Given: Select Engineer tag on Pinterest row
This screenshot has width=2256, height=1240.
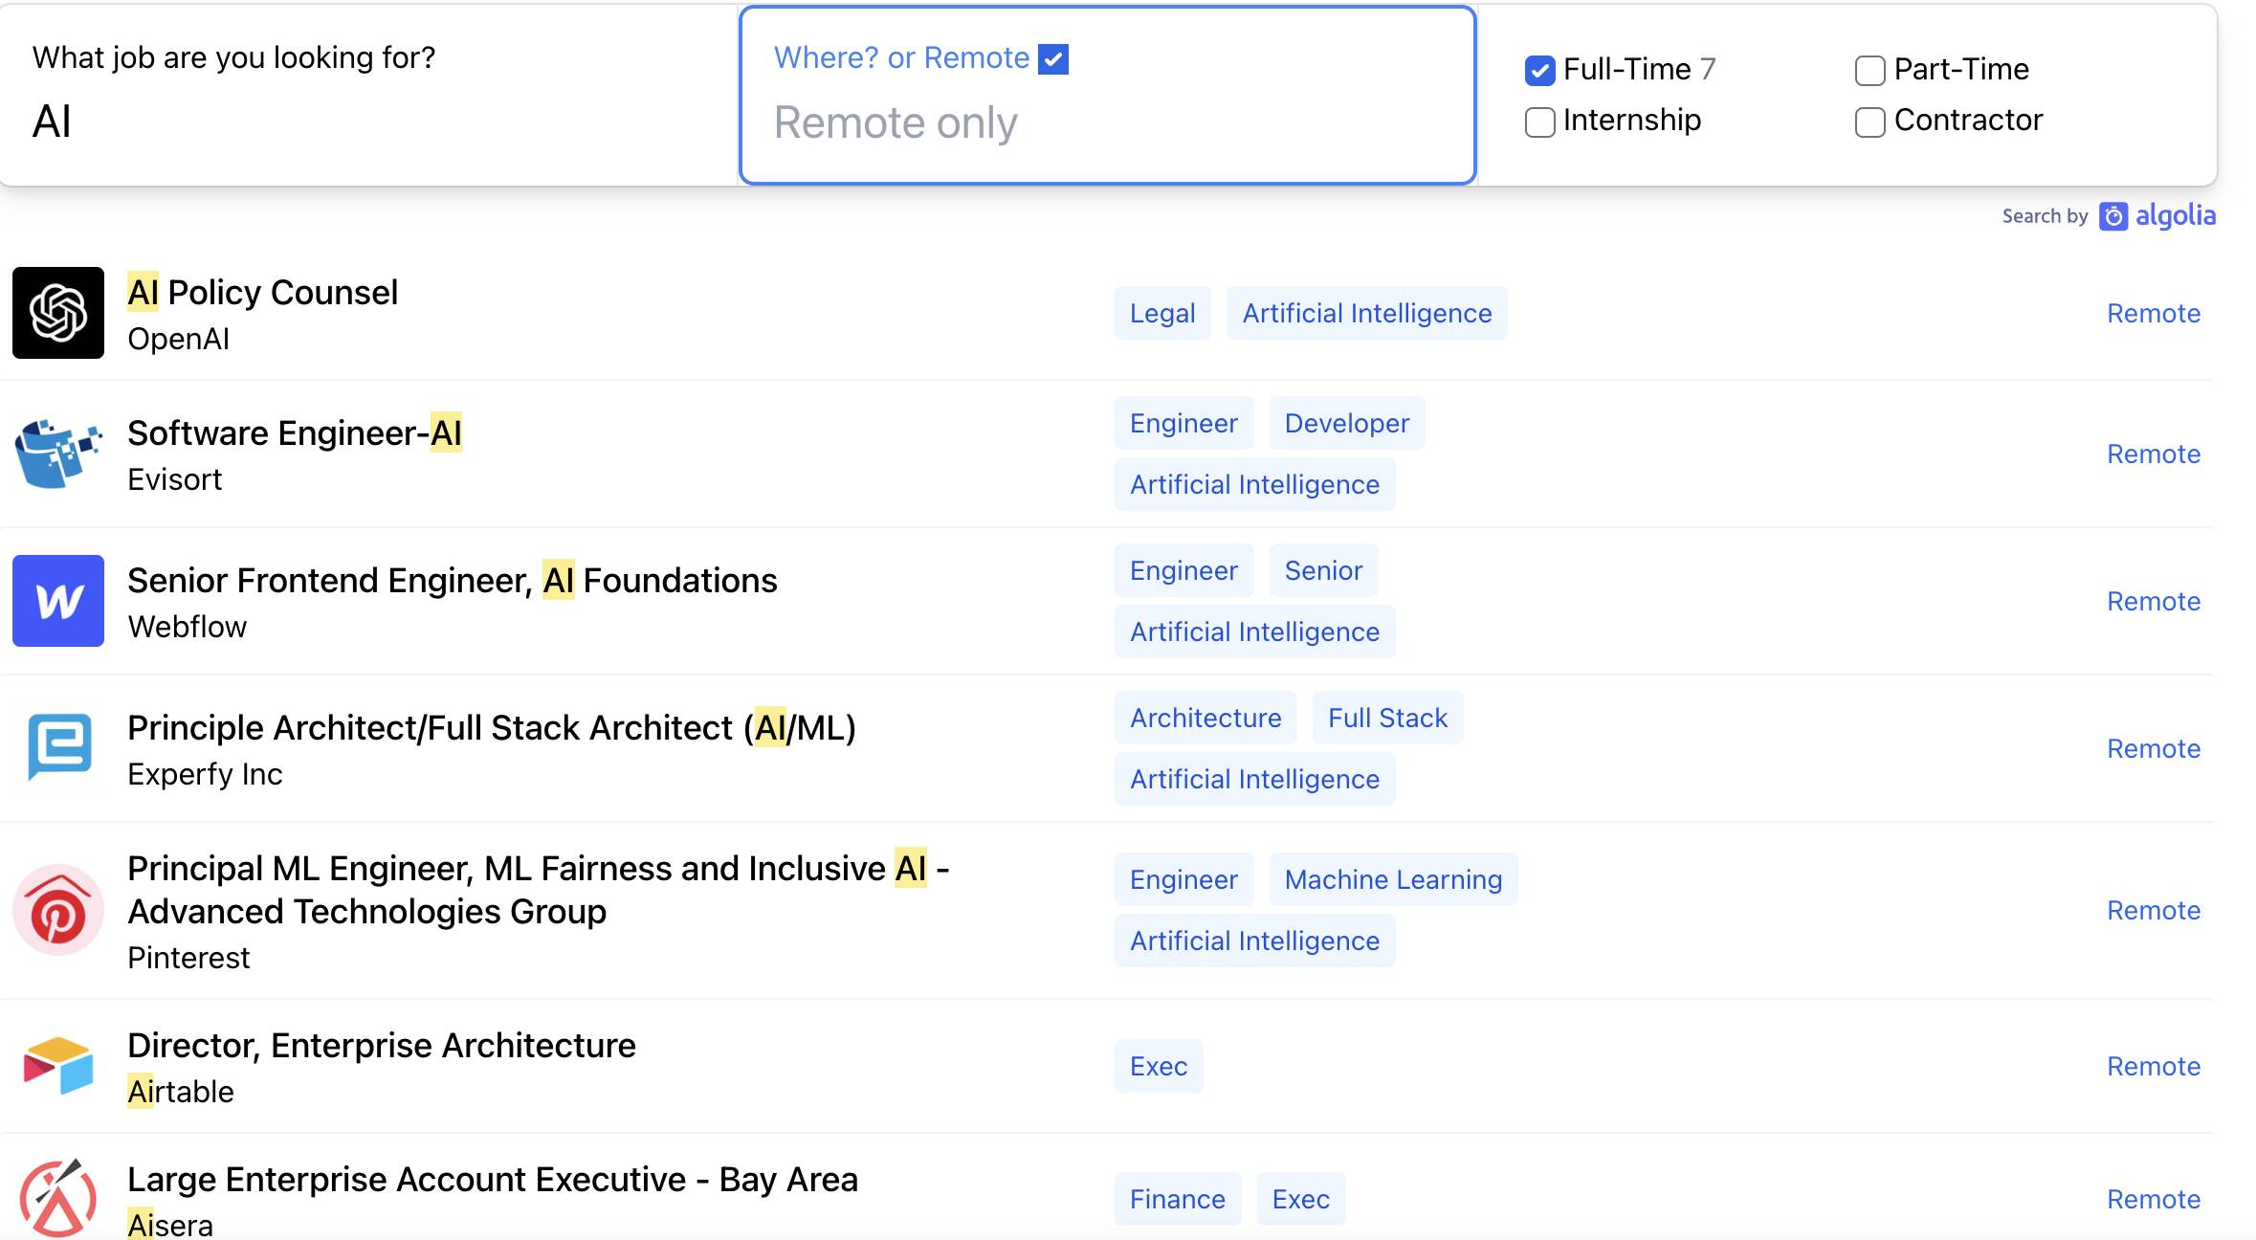Looking at the screenshot, I should coord(1183,879).
